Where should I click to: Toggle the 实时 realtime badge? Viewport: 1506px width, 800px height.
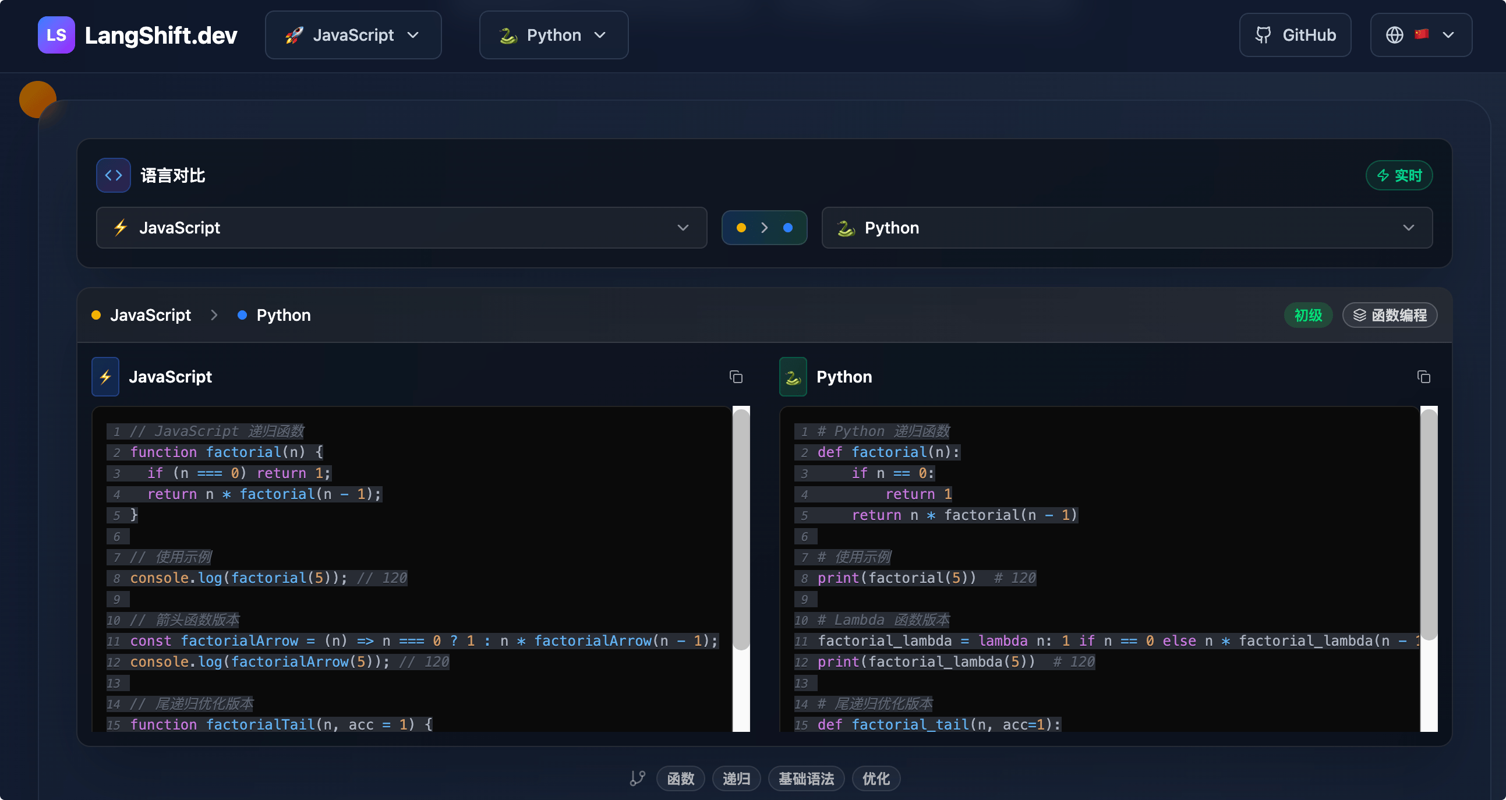[1398, 175]
